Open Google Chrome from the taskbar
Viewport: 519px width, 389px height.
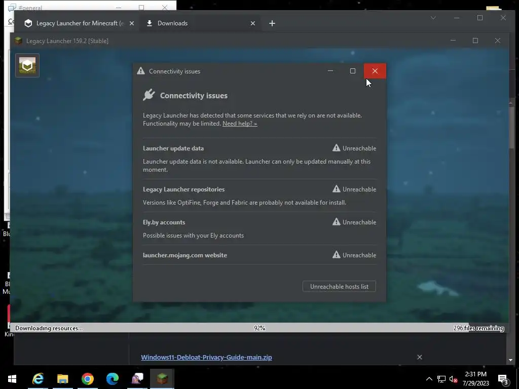(87, 379)
